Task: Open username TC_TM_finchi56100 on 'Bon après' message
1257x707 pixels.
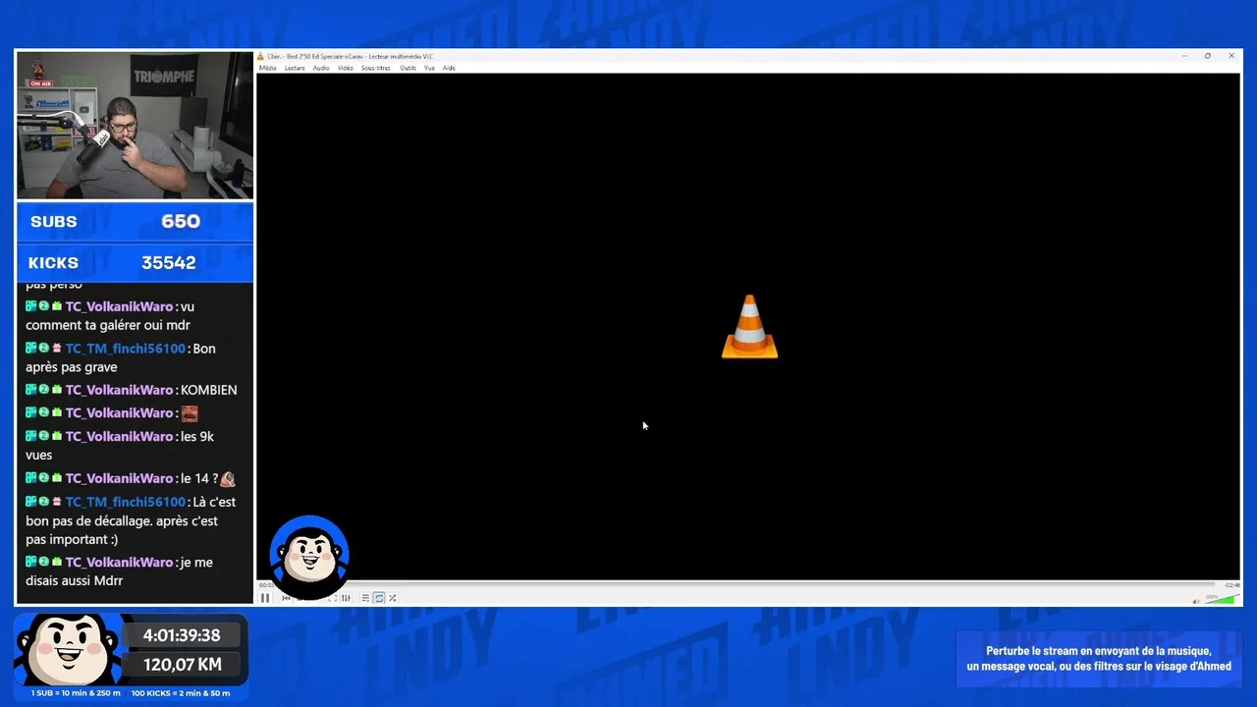Action: click(x=126, y=349)
